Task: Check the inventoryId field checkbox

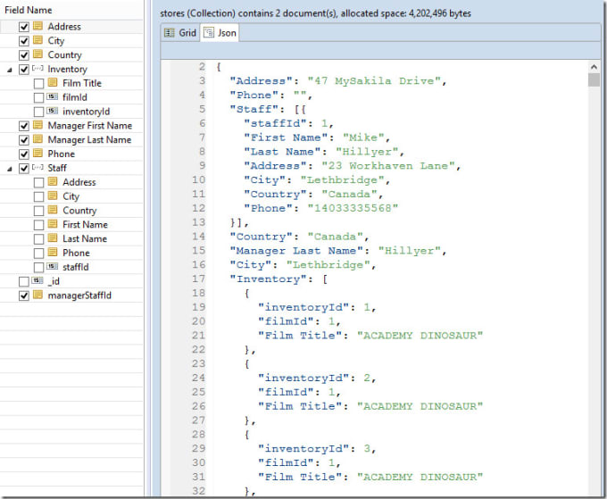Action: [x=38, y=112]
